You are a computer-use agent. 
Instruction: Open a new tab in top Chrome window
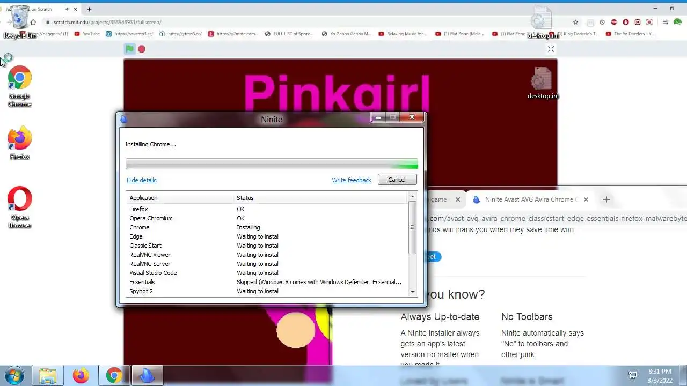(89, 9)
